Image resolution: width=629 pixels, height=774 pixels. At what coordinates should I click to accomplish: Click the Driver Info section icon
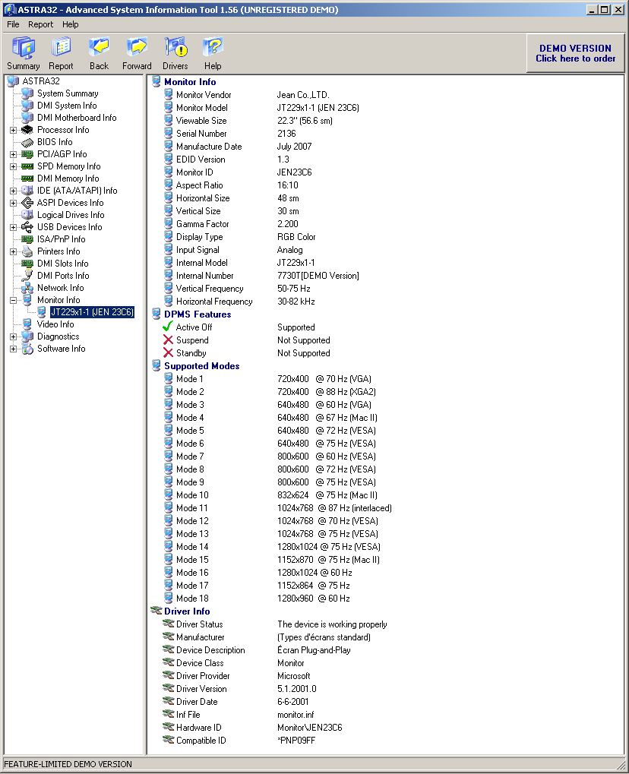coord(156,611)
